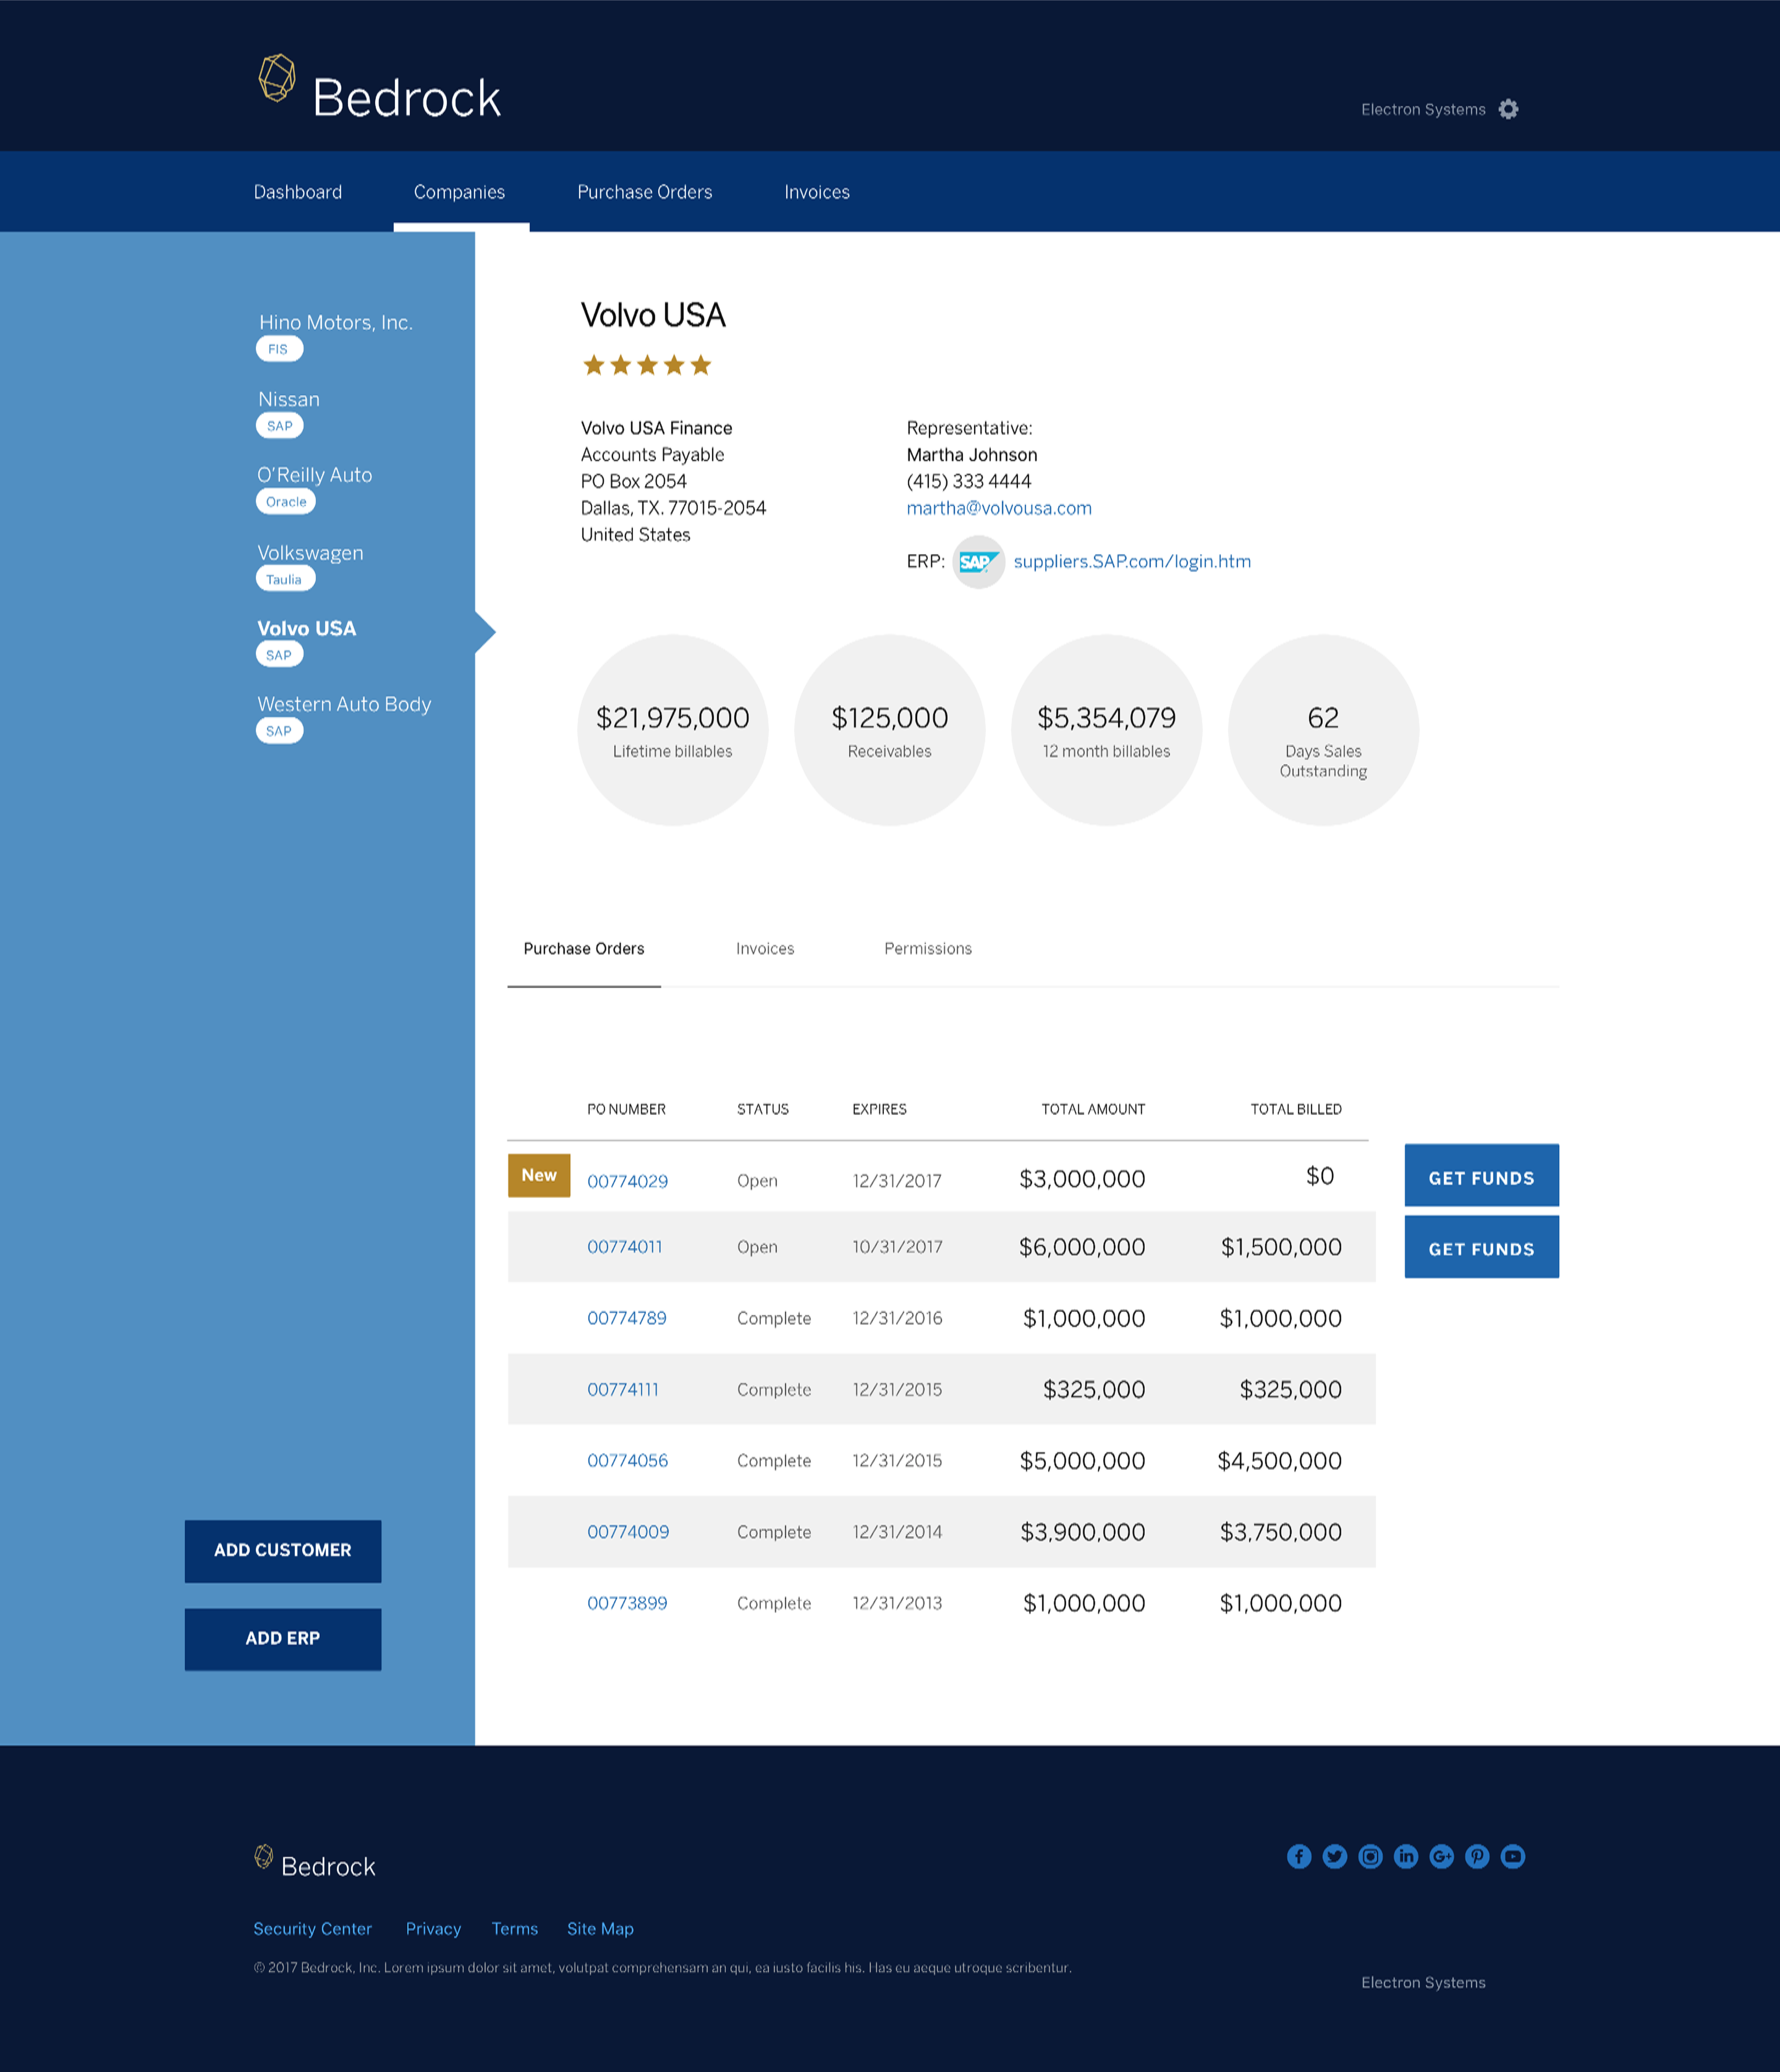This screenshot has height=2072, width=1780.
Task: Open purchase order 00774056
Action: click(x=627, y=1460)
